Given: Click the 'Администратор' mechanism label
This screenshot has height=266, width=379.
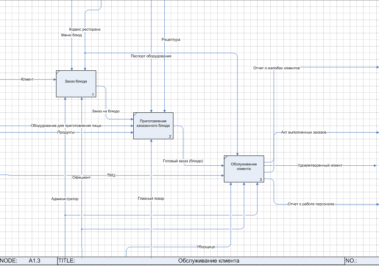Looking at the screenshot, I should pos(65,199).
